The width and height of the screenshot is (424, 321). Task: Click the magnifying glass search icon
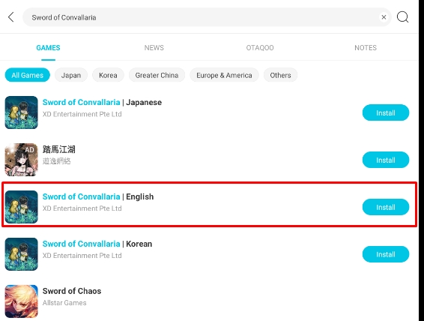click(x=402, y=17)
